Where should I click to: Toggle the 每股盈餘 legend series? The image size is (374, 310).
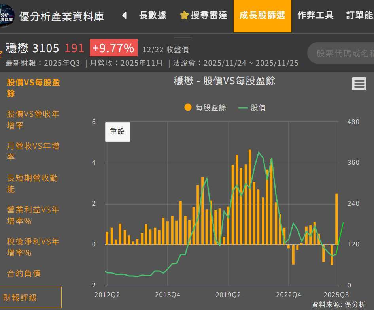click(x=205, y=107)
